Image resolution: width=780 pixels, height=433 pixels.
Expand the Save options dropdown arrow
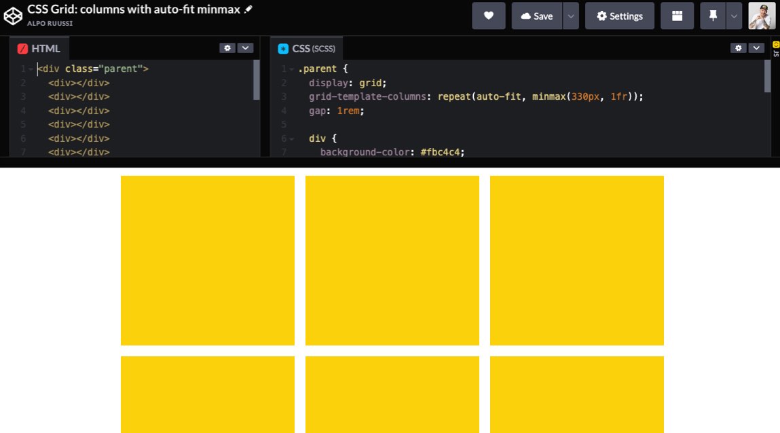[x=571, y=16]
